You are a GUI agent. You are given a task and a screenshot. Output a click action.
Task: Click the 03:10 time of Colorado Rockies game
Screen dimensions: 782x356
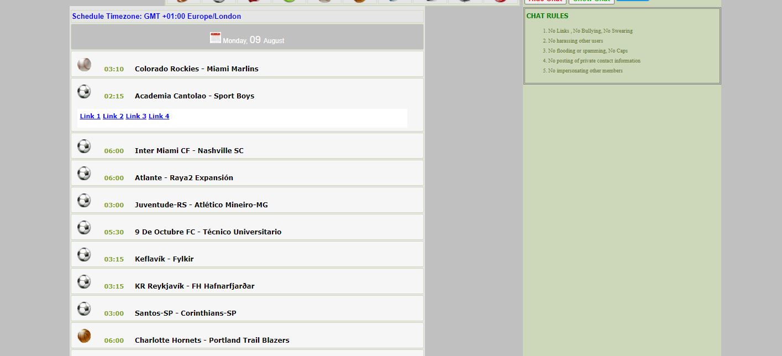[114, 69]
